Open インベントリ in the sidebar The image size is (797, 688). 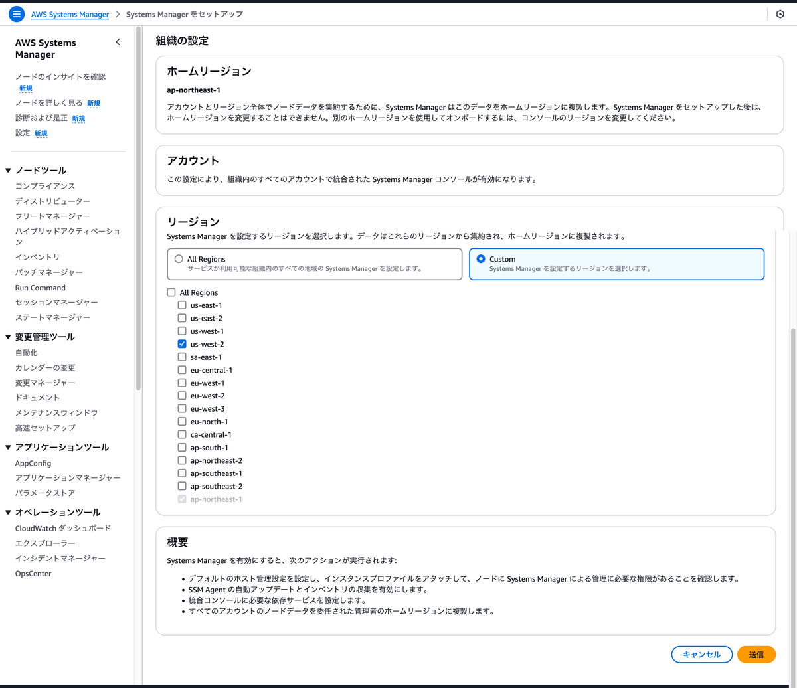(38, 257)
